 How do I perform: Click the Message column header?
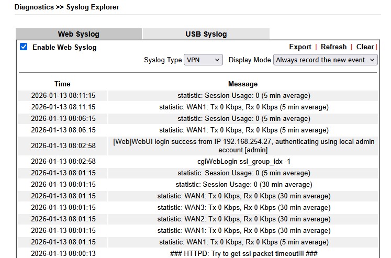243,84
